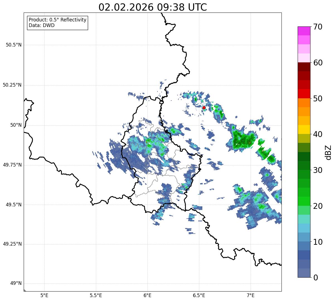This screenshot has height=301, width=335.
Task: Click the title '02.02.2026 09:38 UTC'
Action: (153, 7)
